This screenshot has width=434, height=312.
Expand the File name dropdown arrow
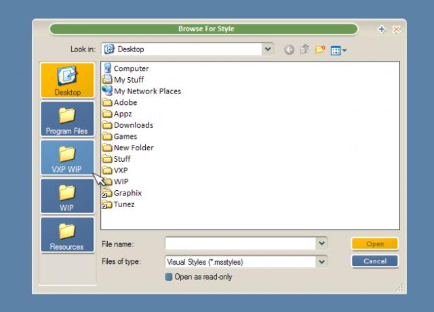pos(321,244)
